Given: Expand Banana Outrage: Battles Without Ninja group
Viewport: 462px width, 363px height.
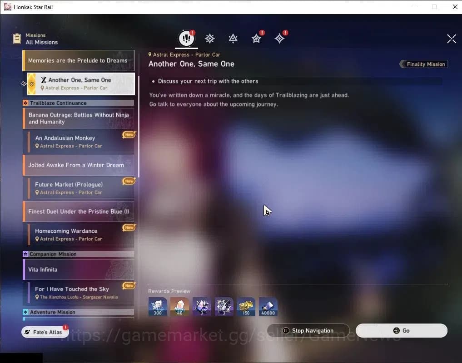Looking at the screenshot, I should pyautogui.click(x=79, y=118).
